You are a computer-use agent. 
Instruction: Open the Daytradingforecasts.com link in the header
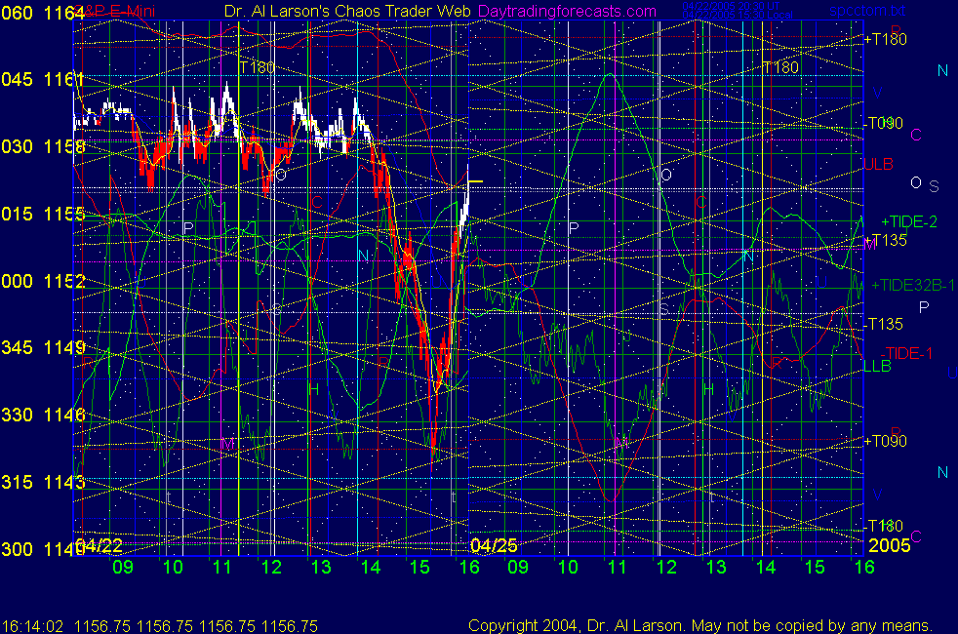[x=567, y=11]
